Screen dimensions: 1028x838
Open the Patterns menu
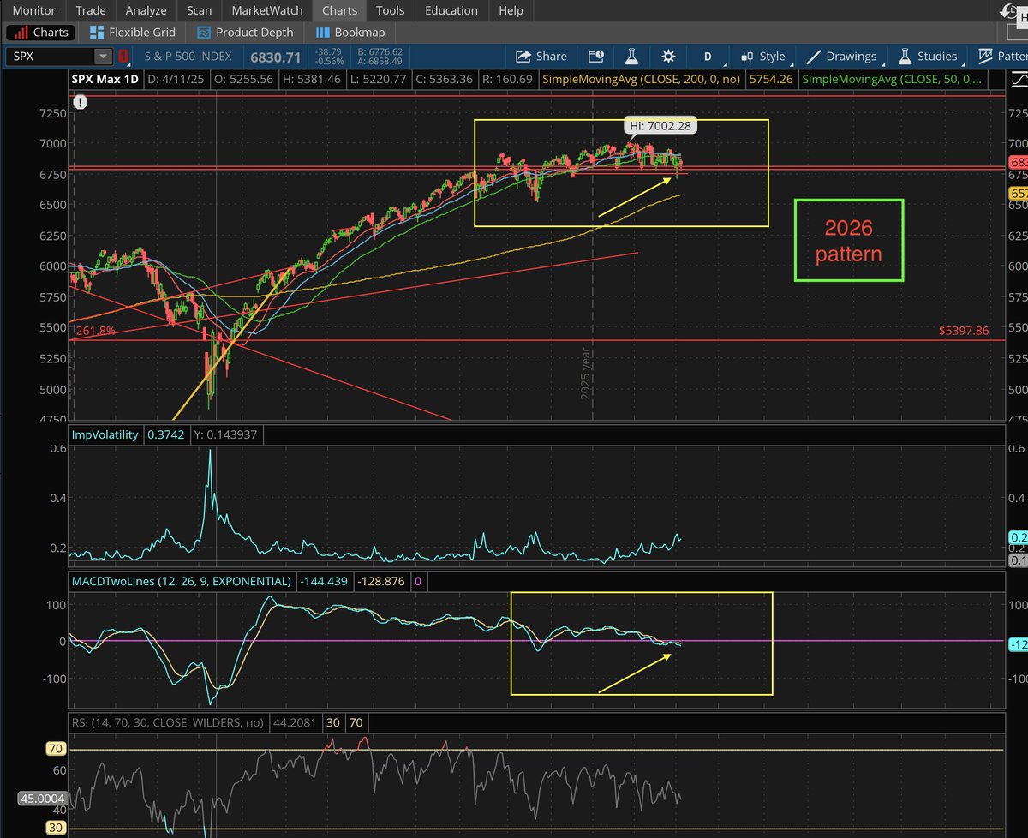coord(1004,57)
